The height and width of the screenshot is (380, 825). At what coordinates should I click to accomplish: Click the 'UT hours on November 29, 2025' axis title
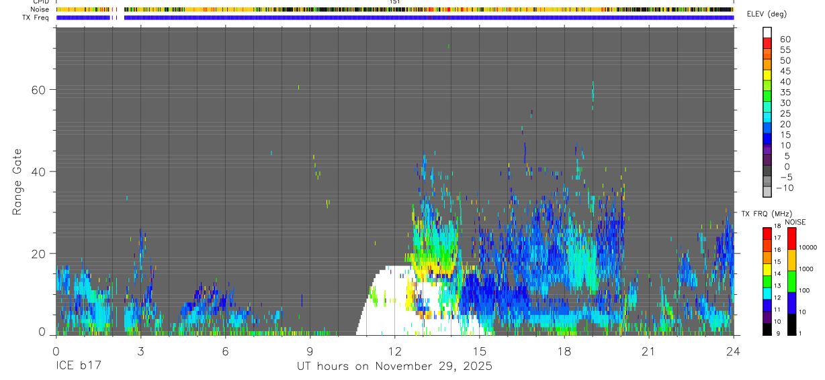tap(395, 367)
